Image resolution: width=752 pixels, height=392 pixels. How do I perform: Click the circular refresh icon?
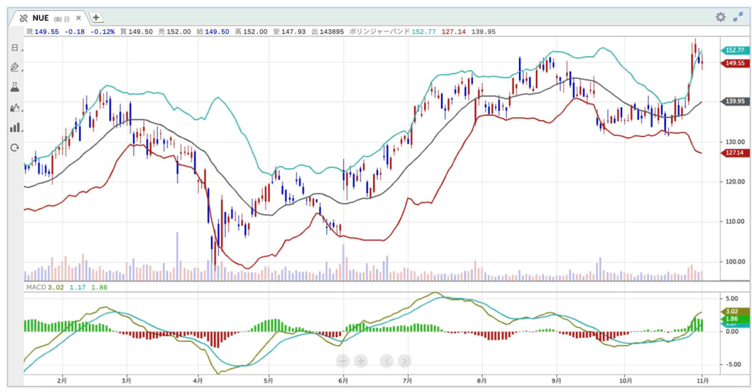15,148
